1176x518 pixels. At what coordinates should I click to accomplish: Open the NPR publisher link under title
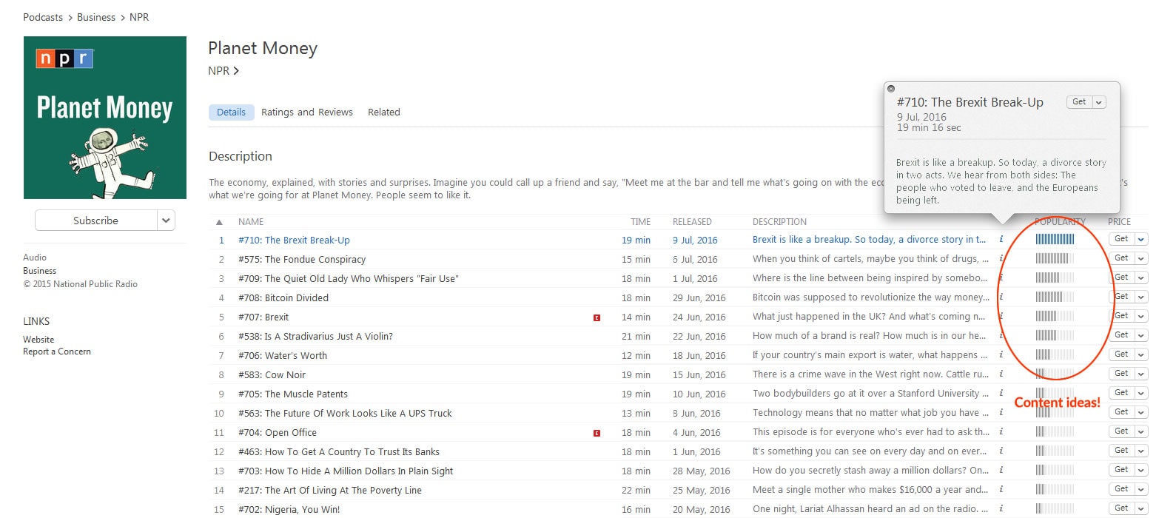pos(224,71)
